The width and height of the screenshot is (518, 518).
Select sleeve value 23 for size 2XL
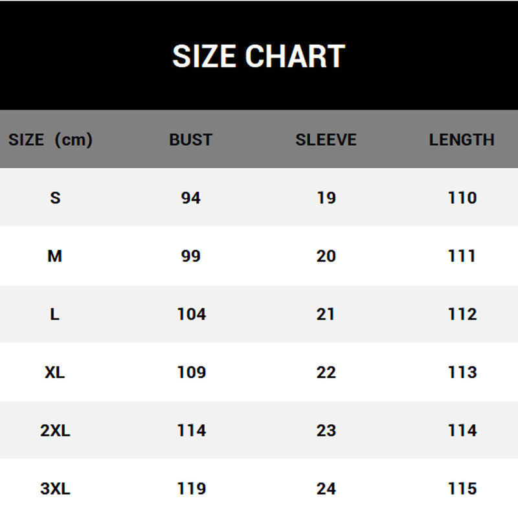326,431
